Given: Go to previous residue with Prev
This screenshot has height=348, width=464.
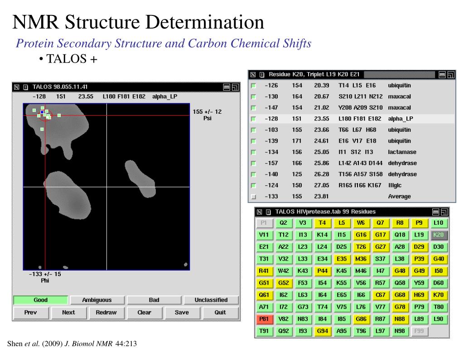Looking at the screenshot, I should pos(31,313).
